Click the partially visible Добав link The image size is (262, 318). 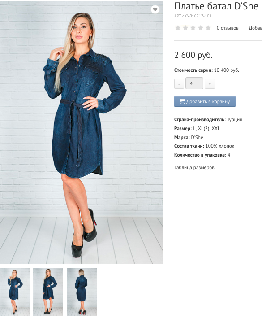255,28
